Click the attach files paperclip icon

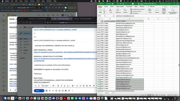pyautogui.click(x=50, y=91)
